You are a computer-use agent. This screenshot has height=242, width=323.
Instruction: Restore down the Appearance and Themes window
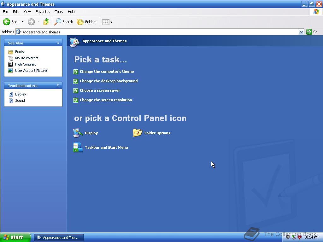coord(311,4)
